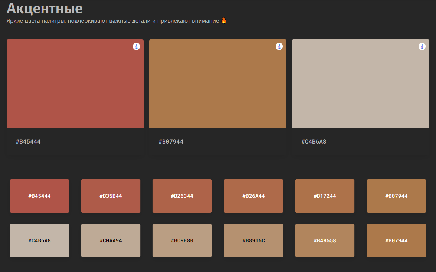Choose the #B48558 swatch tile

325,240
